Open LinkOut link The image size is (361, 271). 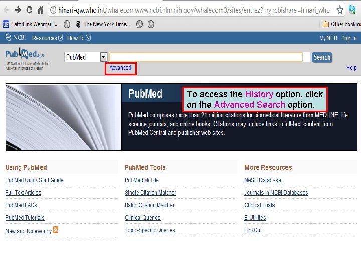pyautogui.click(x=253, y=230)
